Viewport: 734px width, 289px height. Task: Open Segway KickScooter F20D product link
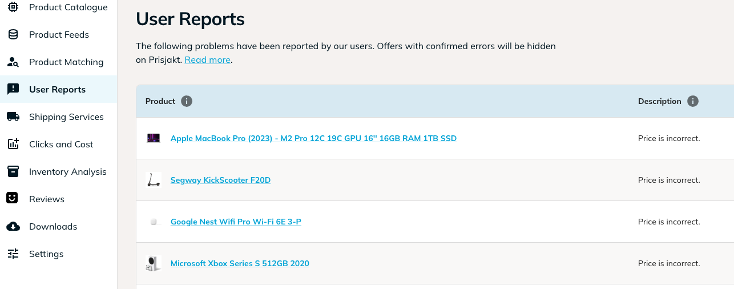pyautogui.click(x=220, y=180)
